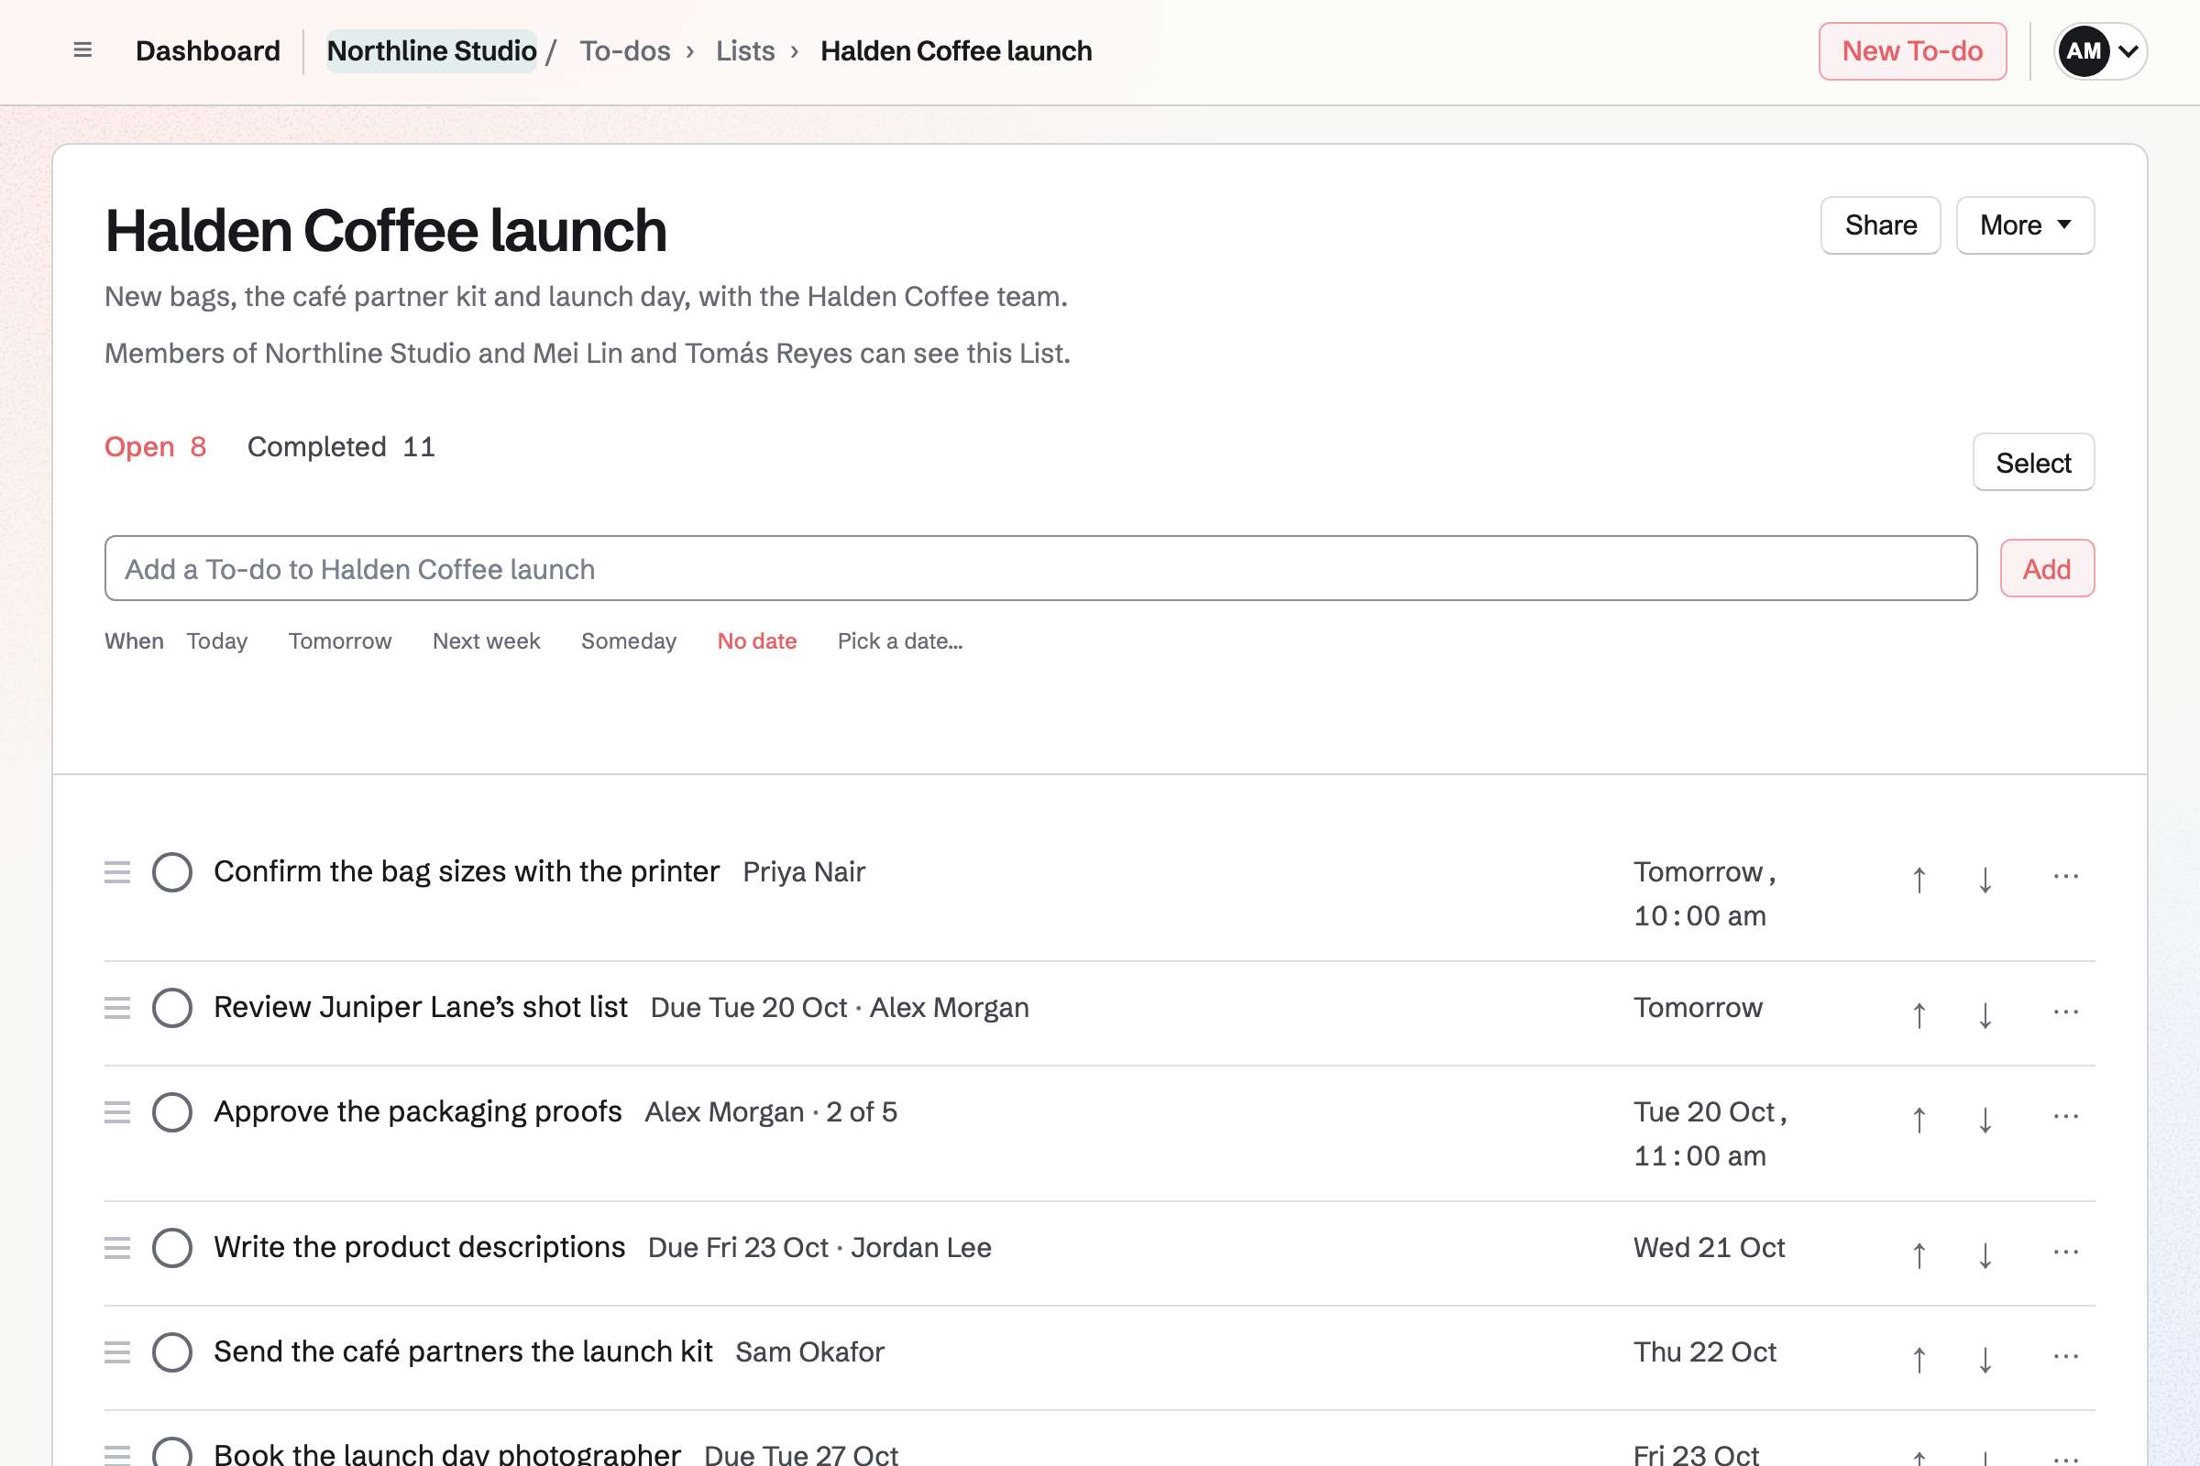Move 'Confirm the bag sizes' up
The image size is (2200, 1466).
click(1919, 879)
